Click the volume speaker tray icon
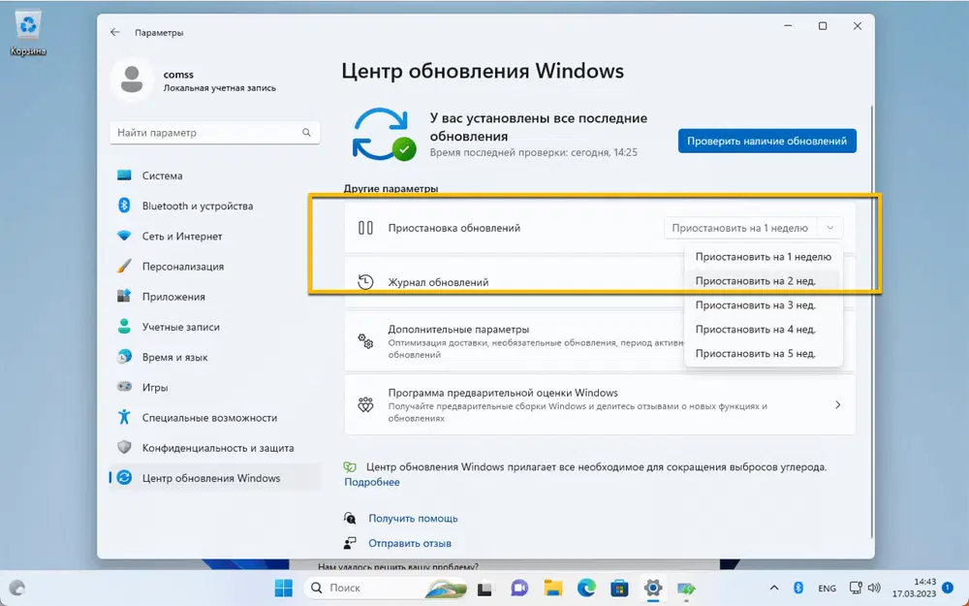 tap(874, 588)
